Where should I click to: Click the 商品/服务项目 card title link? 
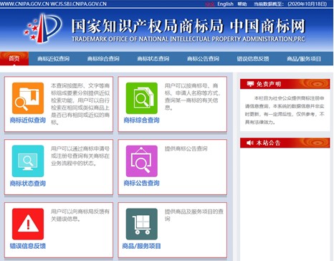click(x=141, y=246)
